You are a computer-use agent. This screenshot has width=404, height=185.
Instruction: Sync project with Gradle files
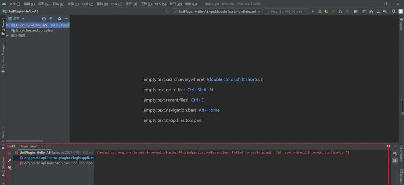click(x=371, y=11)
